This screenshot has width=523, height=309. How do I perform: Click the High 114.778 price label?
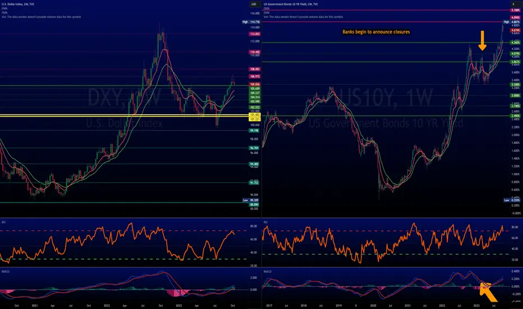(x=251, y=22)
